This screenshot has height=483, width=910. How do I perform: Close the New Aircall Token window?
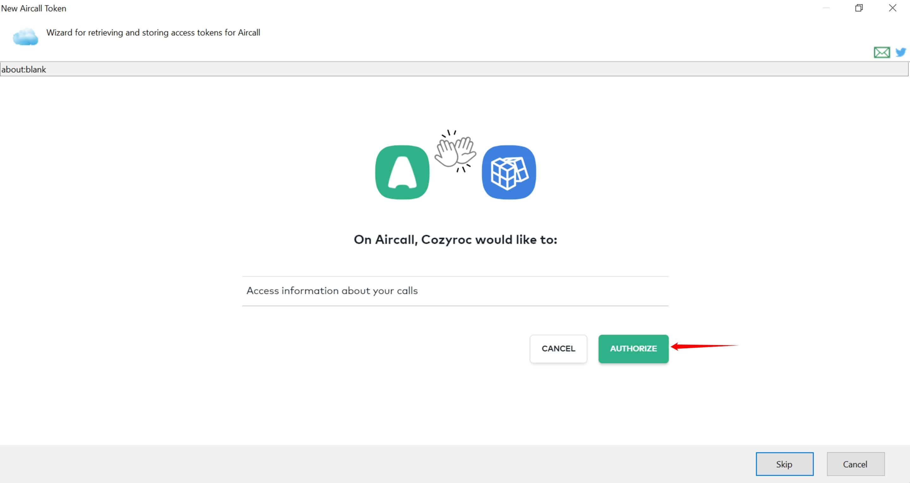coord(893,8)
